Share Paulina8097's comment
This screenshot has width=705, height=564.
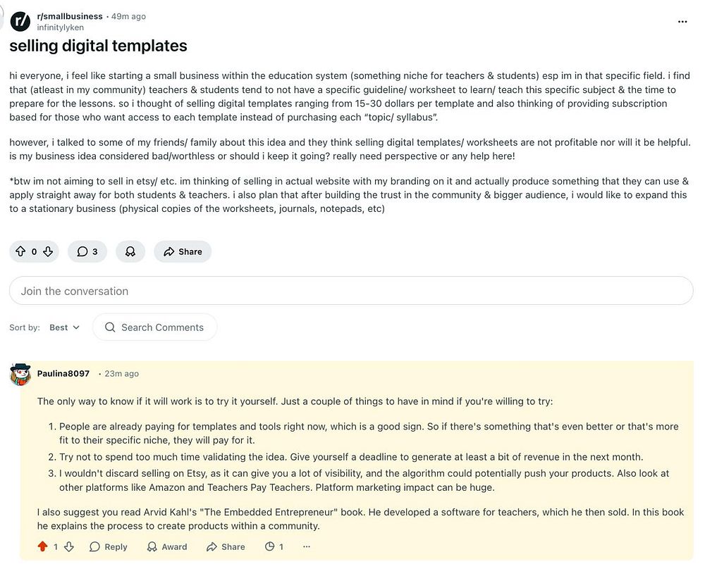point(226,546)
